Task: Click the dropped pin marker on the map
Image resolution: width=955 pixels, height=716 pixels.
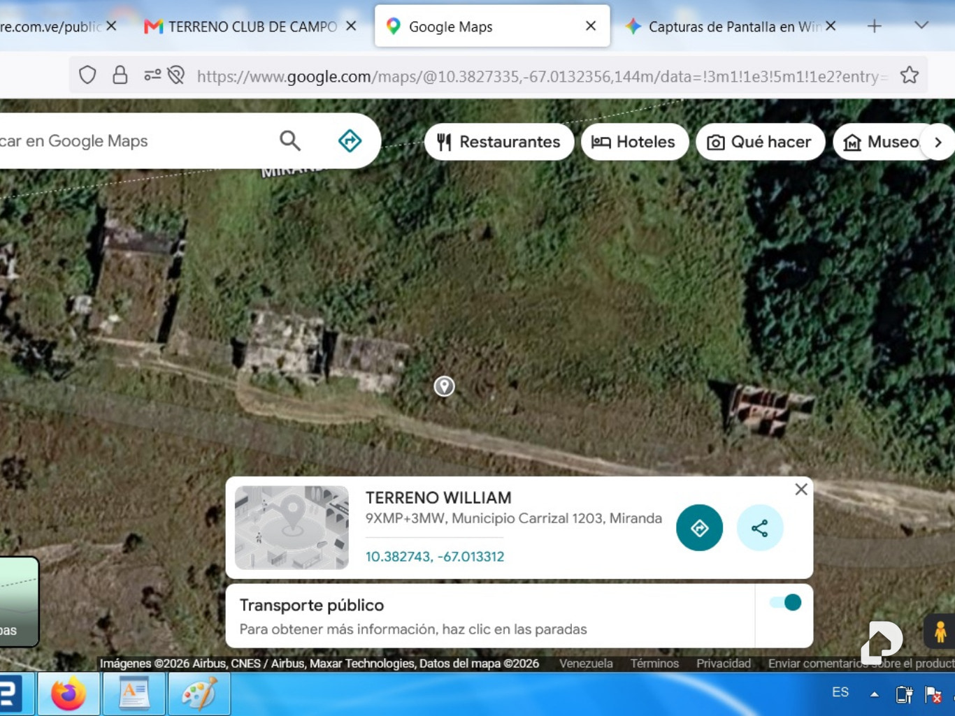Action: click(x=444, y=386)
